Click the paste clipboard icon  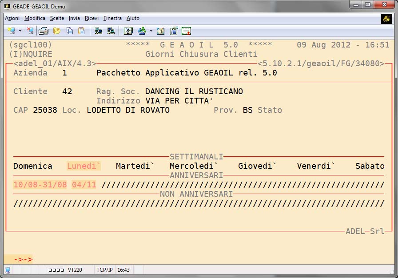(81, 31)
